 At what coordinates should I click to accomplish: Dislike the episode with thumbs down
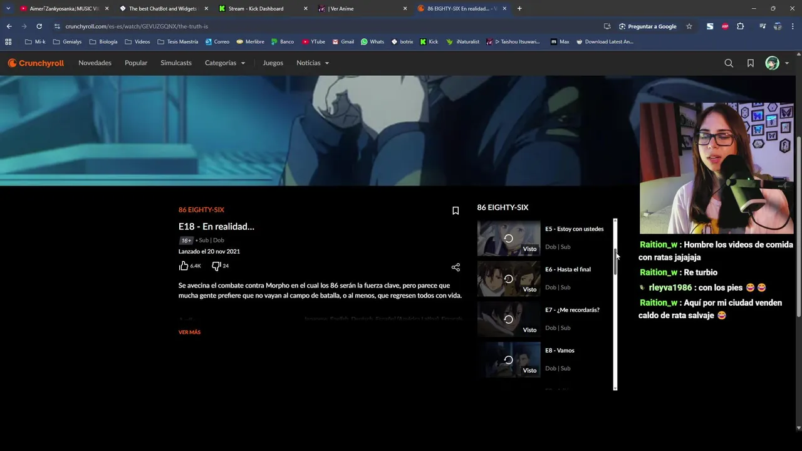tap(216, 266)
